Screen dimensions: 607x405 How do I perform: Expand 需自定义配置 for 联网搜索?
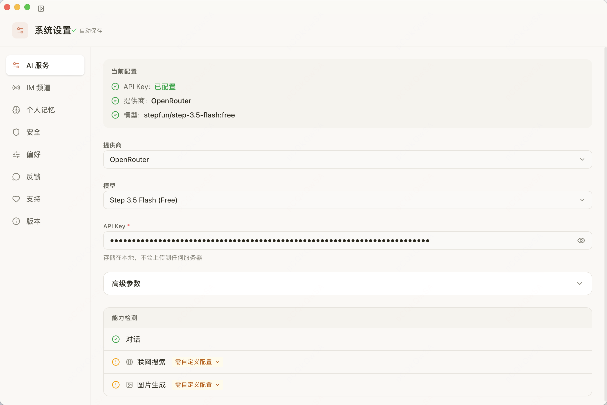coord(197,362)
